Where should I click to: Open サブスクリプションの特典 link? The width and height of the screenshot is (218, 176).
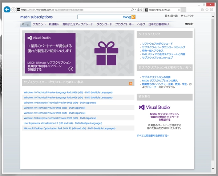[156, 77]
